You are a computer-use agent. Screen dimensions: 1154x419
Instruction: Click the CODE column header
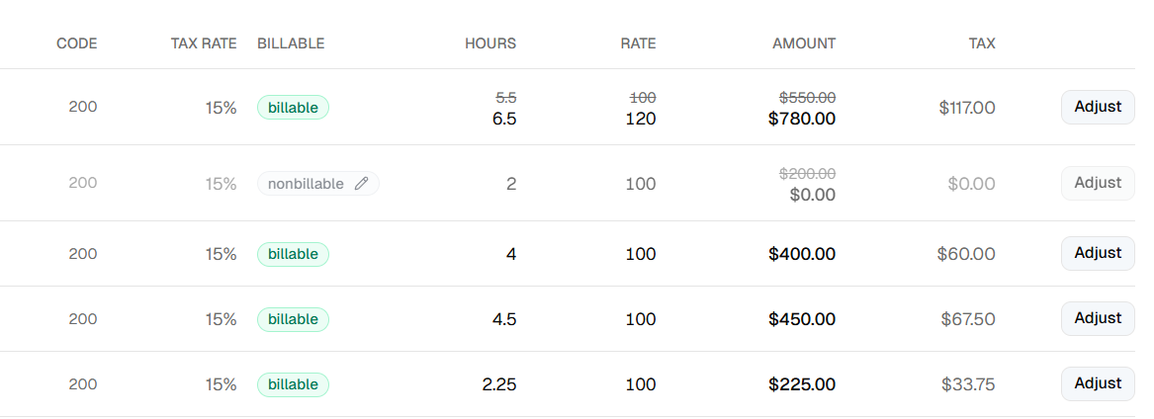pyautogui.click(x=76, y=43)
